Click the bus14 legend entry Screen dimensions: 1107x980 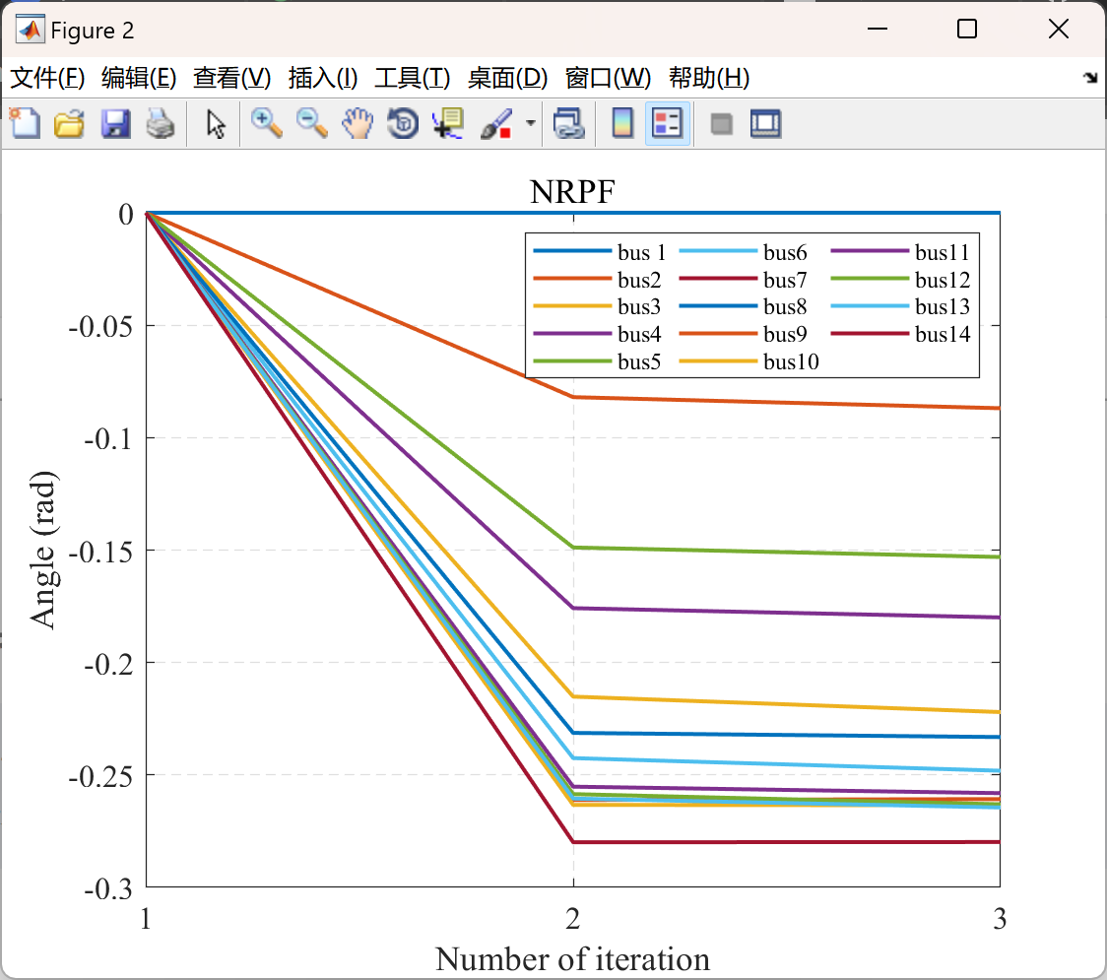click(x=942, y=334)
